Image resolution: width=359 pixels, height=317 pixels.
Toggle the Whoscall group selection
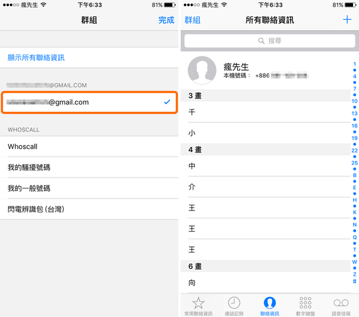point(89,147)
